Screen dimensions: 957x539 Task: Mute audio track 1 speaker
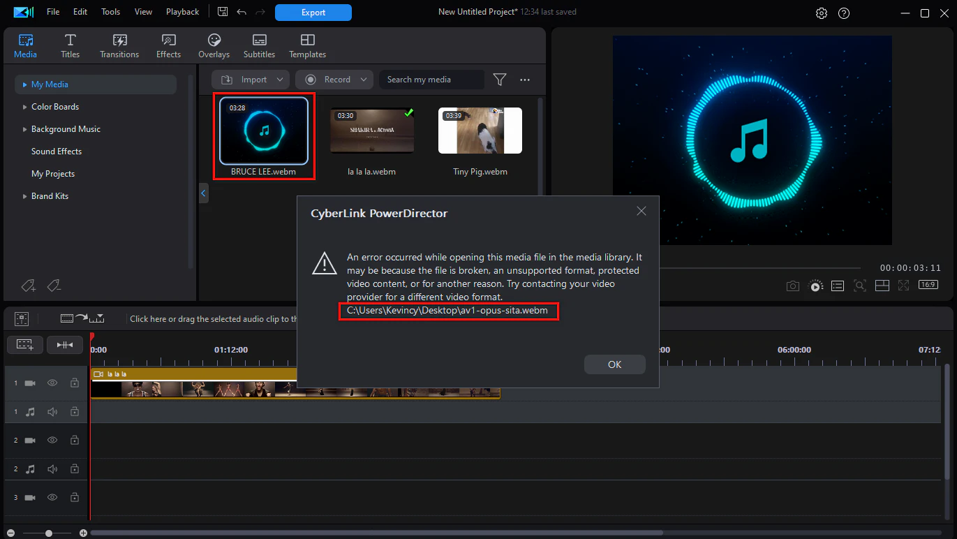coord(52,412)
